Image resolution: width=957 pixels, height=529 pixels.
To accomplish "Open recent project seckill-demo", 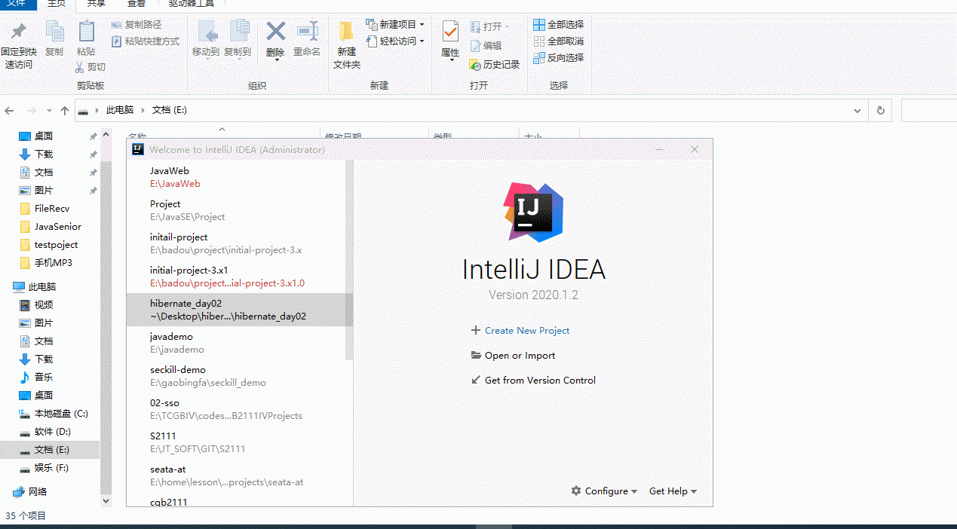I will click(x=236, y=376).
